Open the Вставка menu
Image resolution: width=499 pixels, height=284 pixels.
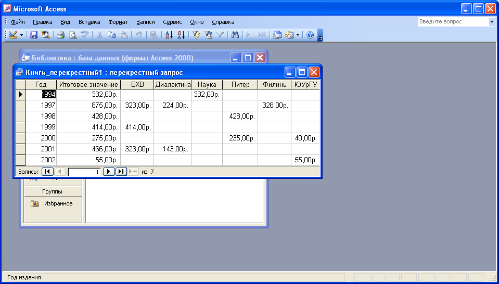click(x=89, y=22)
